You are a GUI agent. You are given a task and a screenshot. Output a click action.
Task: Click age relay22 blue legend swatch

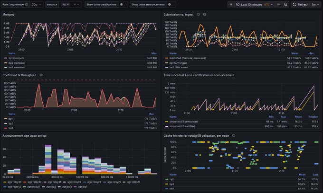point(85,182)
